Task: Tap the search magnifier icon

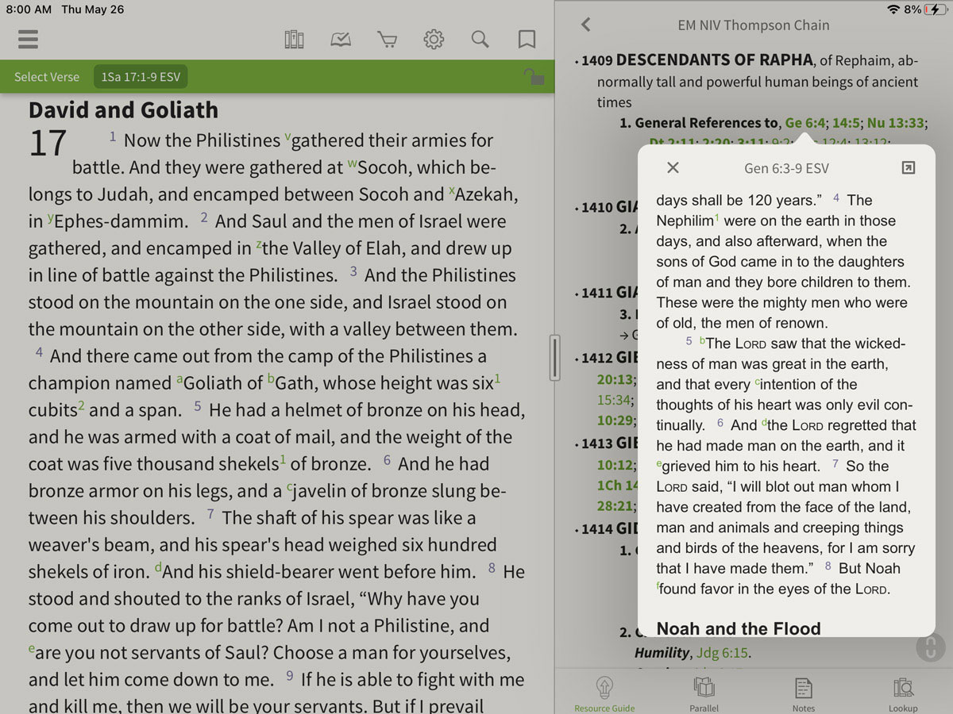Action: 480,39
